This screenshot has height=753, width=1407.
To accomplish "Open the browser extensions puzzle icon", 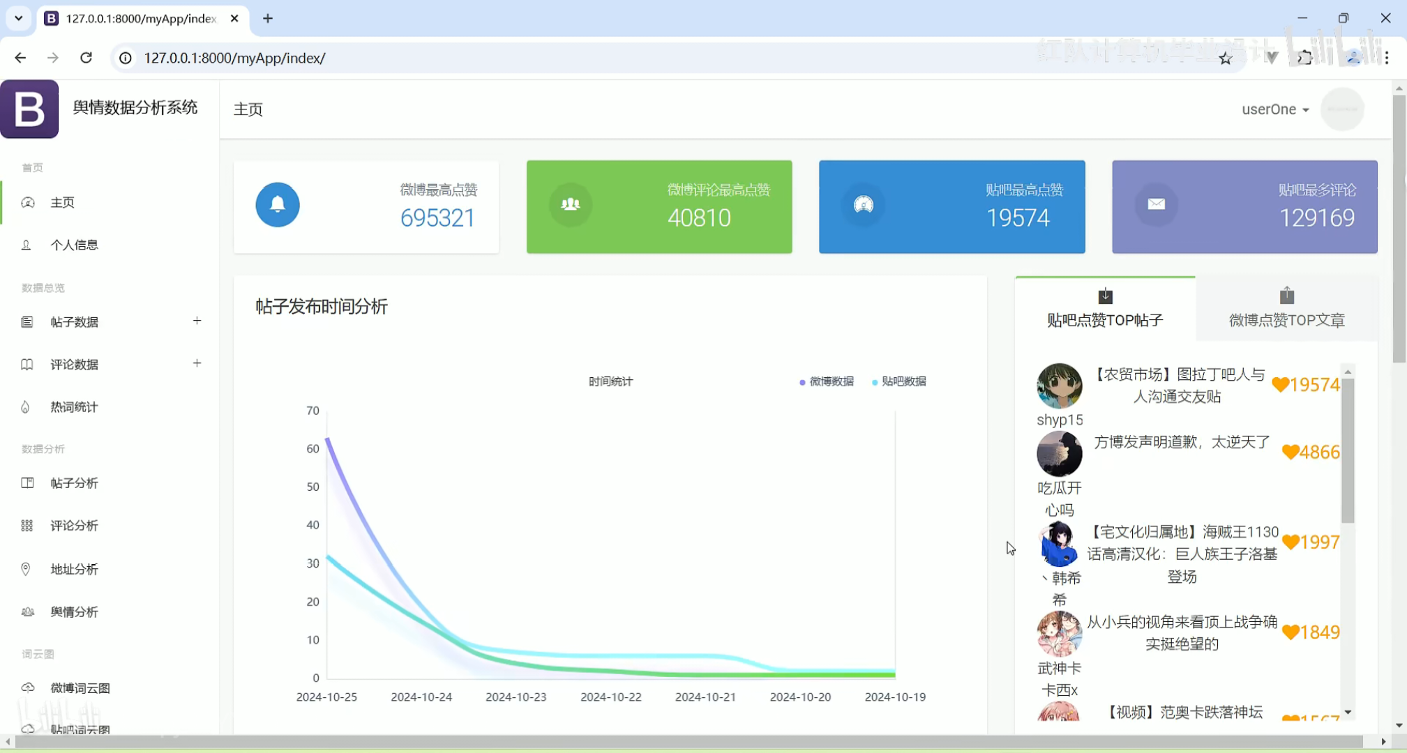I will [x=1304, y=59].
